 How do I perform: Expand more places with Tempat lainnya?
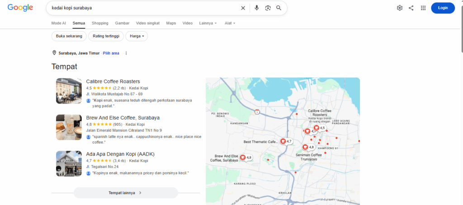coord(126,193)
